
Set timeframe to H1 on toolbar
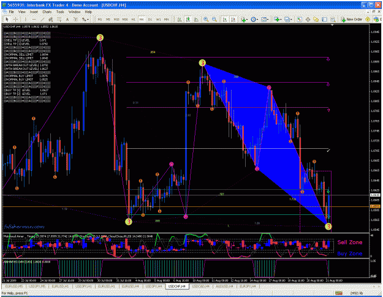tap(134, 19)
